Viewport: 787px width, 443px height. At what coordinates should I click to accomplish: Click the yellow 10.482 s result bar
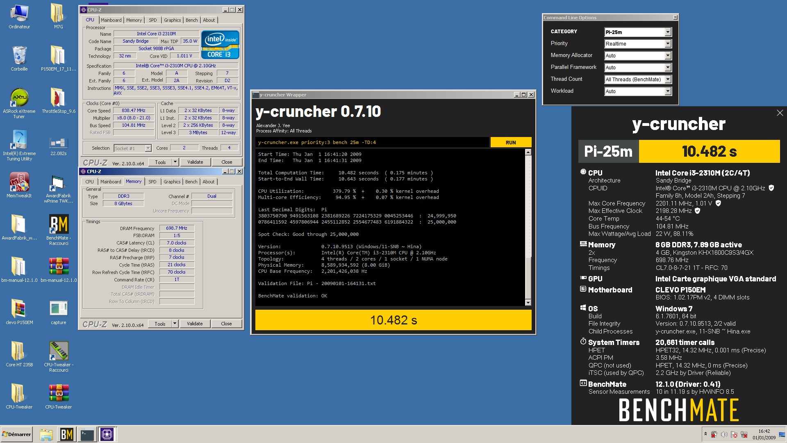(x=393, y=320)
